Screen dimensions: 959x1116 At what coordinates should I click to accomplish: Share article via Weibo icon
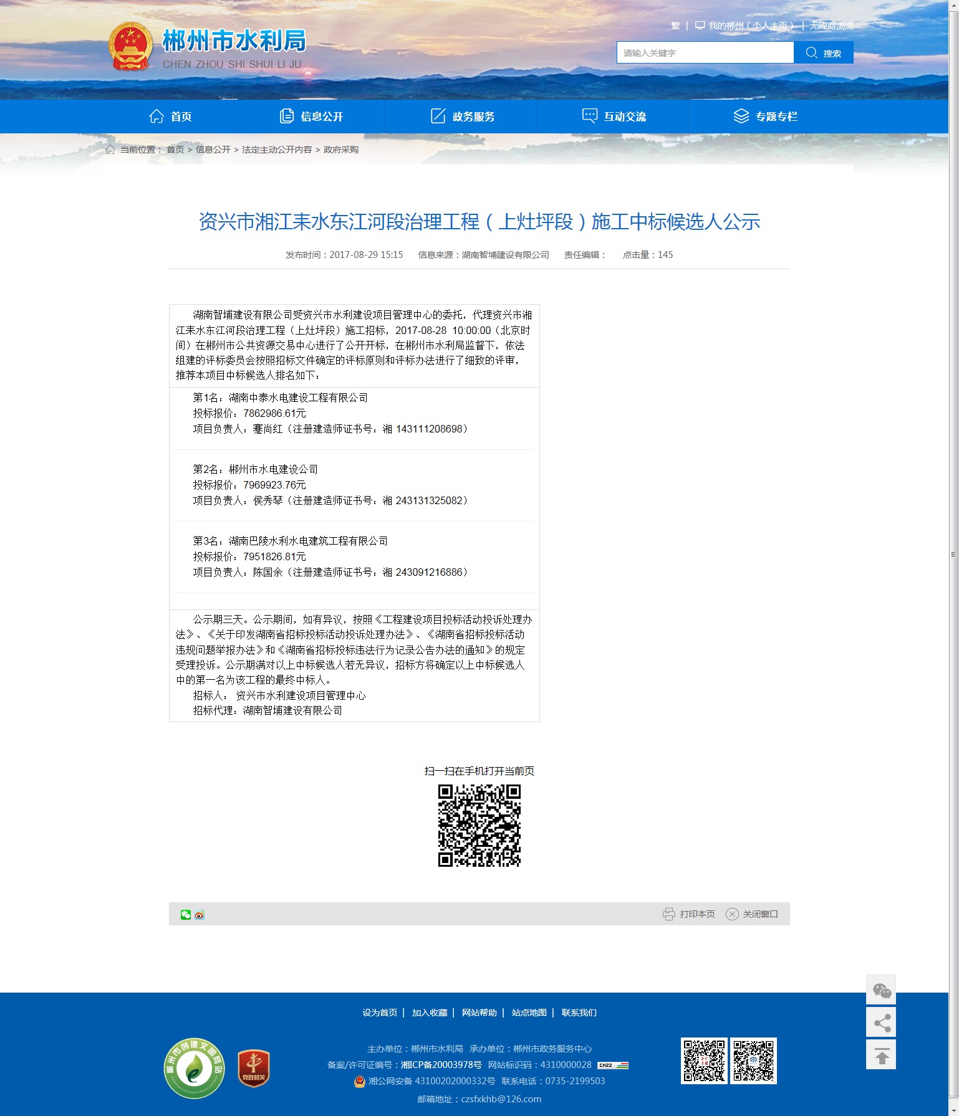click(200, 915)
